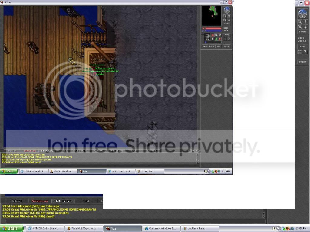Click Centre in the small Tibia window

[x=227, y=24]
